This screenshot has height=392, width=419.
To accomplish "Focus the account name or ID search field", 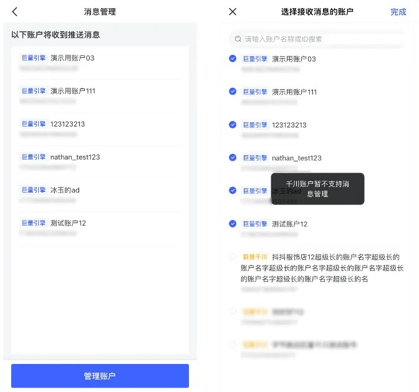I will click(317, 39).
